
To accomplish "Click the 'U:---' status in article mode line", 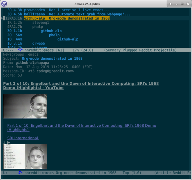I will click(x=8, y=173).
